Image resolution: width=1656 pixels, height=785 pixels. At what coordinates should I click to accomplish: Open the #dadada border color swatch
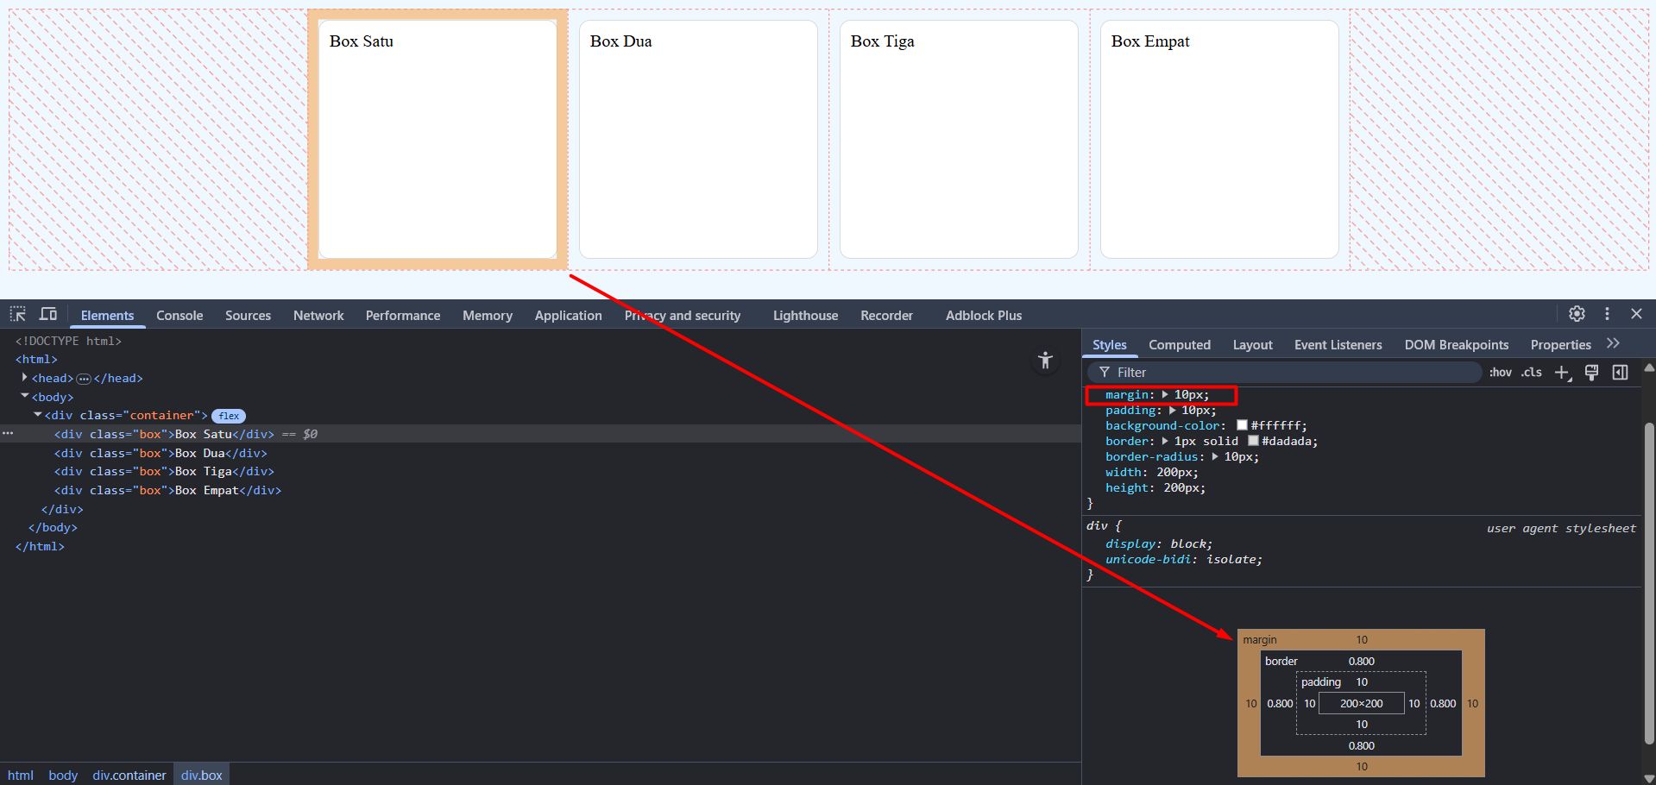click(1253, 441)
